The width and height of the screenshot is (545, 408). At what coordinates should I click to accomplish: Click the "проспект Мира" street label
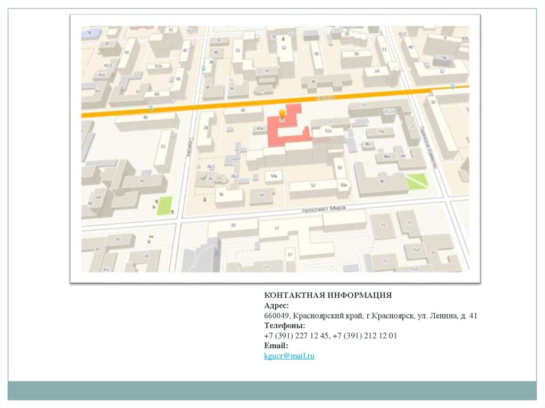(324, 209)
